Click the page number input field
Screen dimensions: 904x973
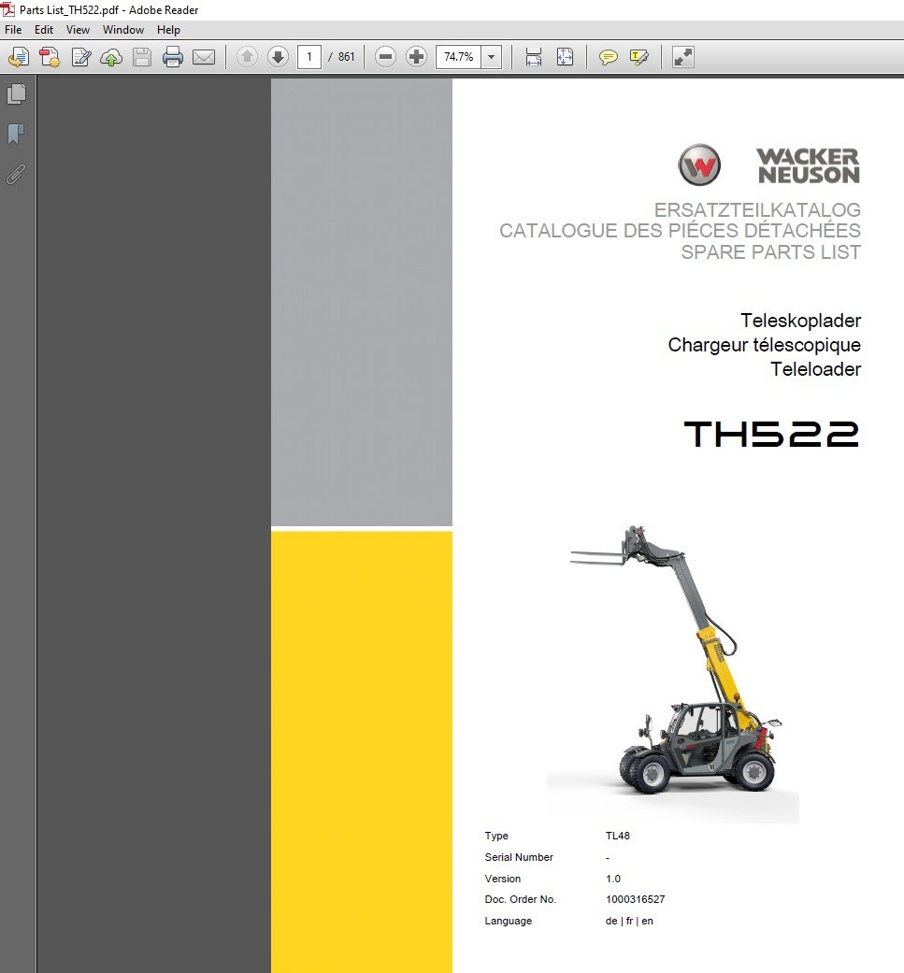[309, 57]
